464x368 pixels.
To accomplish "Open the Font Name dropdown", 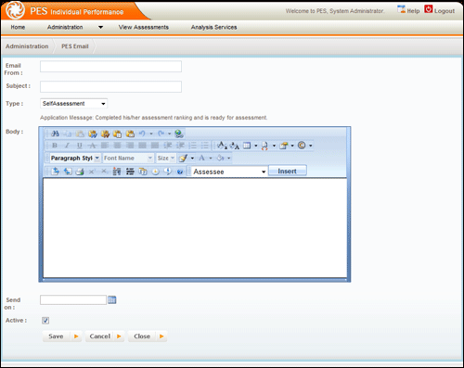I will pyautogui.click(x=128, y=159).
